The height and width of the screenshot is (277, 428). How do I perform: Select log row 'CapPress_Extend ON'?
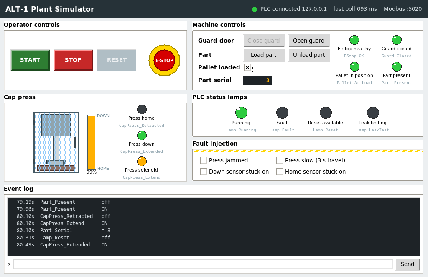(x=214, y=223)
